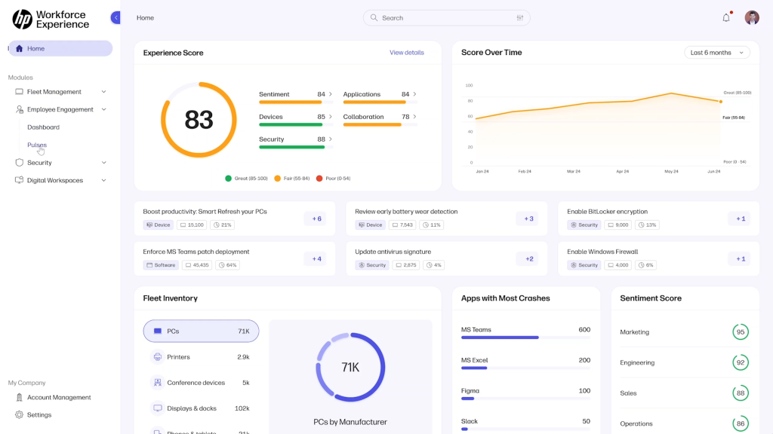
Task: Click the search filter sliders icon
Action: [x=519, y=18]
